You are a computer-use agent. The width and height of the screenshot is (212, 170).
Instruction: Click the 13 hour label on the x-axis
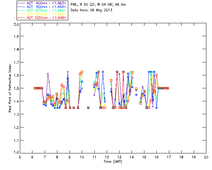(119, 157)
